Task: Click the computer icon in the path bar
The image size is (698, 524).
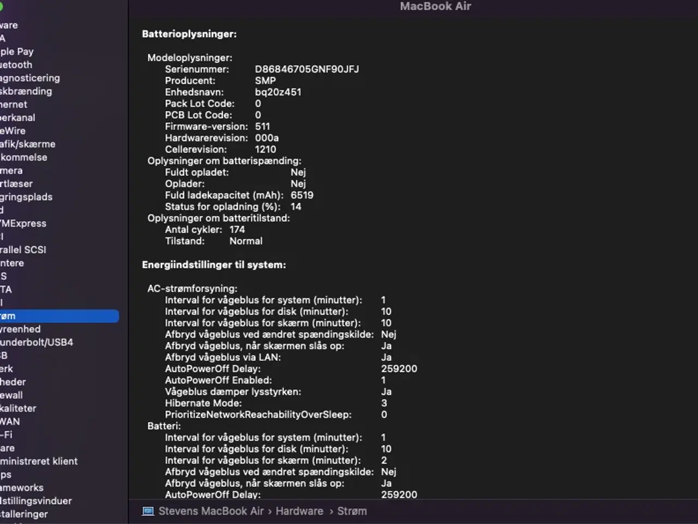Action: click(148, 511)
